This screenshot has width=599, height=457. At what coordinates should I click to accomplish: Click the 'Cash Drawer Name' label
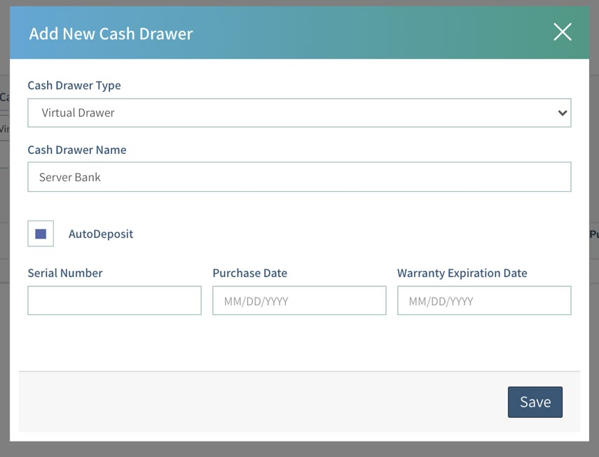[x=77, y=150]
